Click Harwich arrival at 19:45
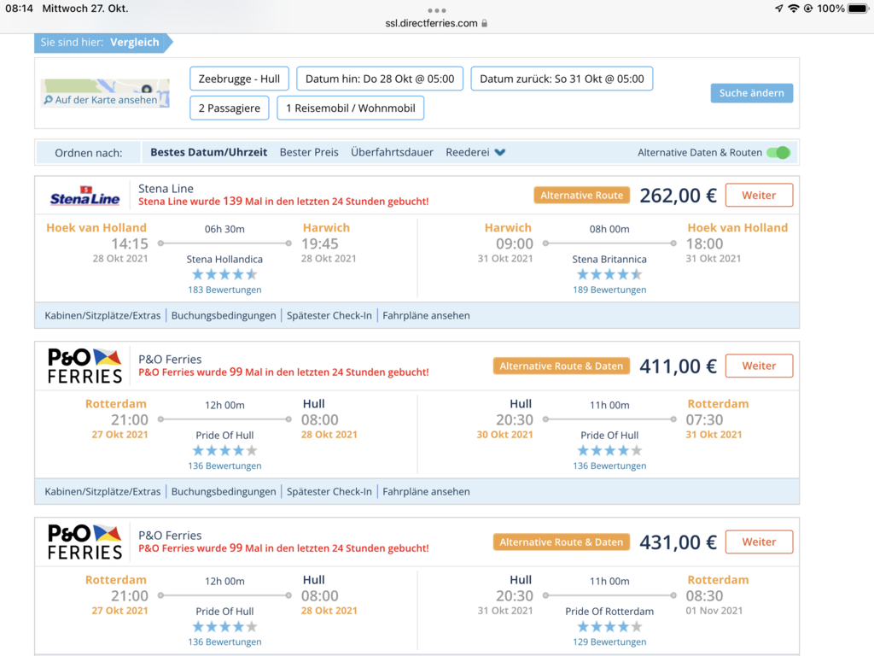Image resolution: width=874 pixels, height=656 pixels. pos(326,227)
